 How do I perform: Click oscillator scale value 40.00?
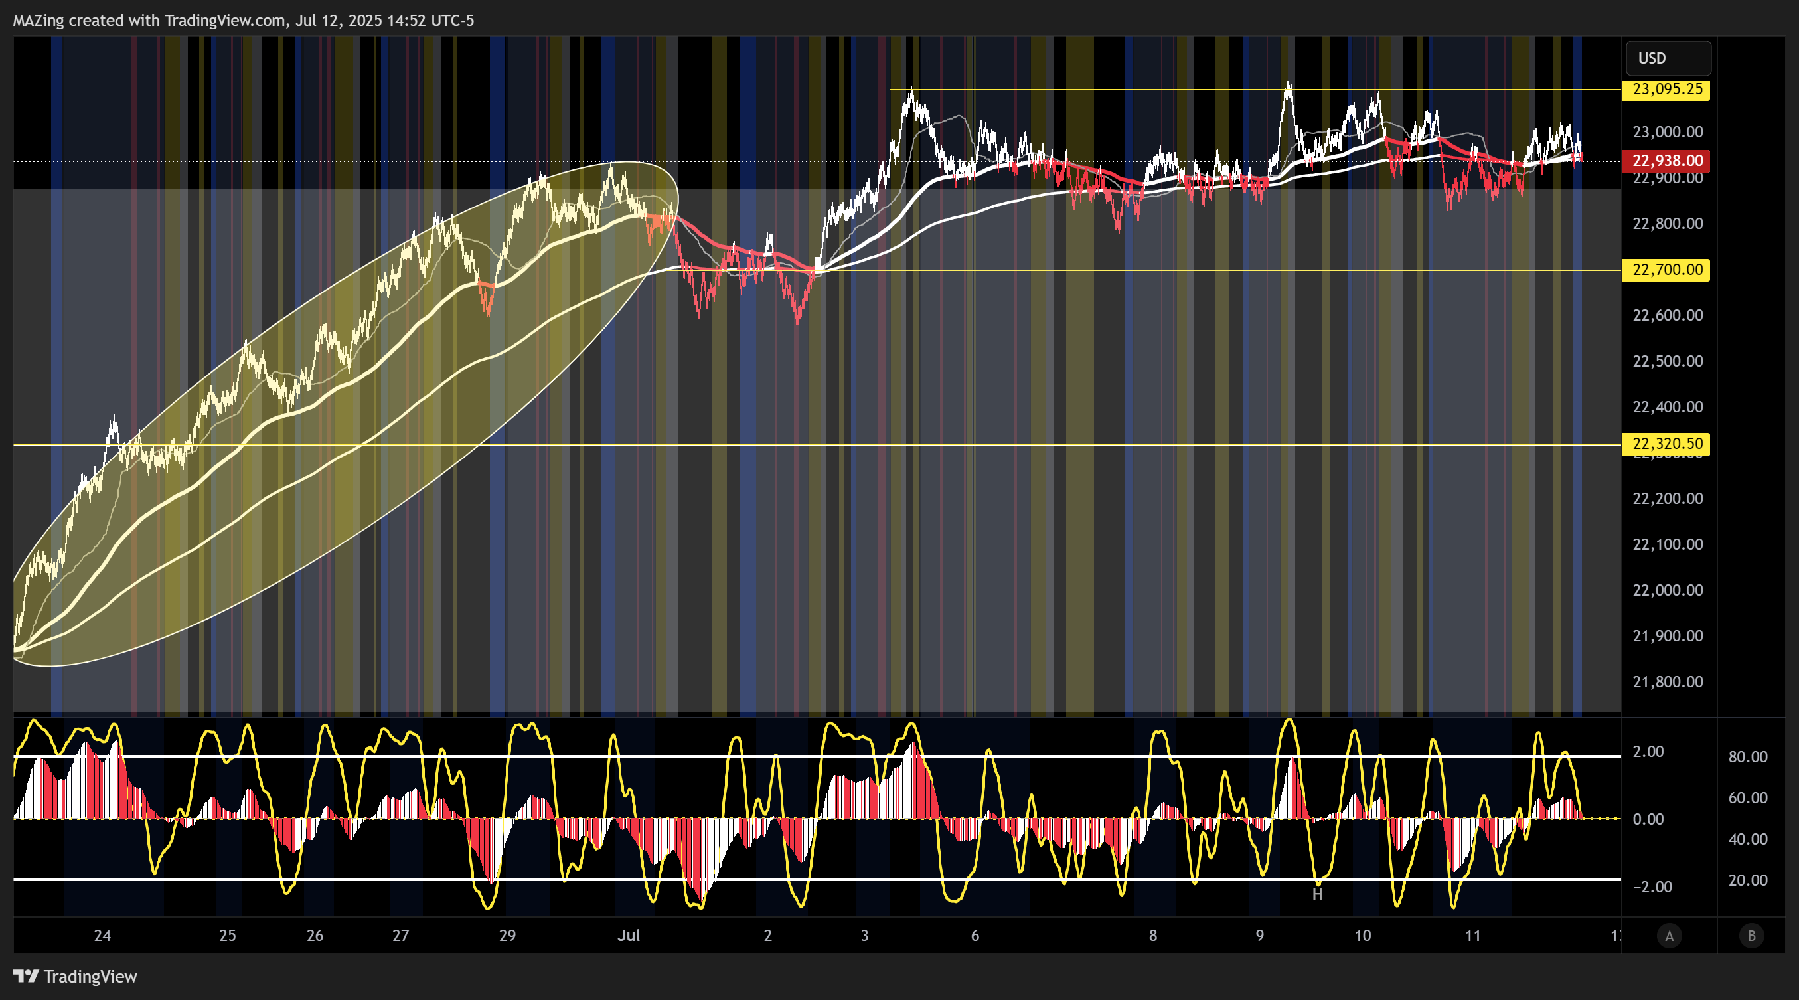tap(1747, 839)
